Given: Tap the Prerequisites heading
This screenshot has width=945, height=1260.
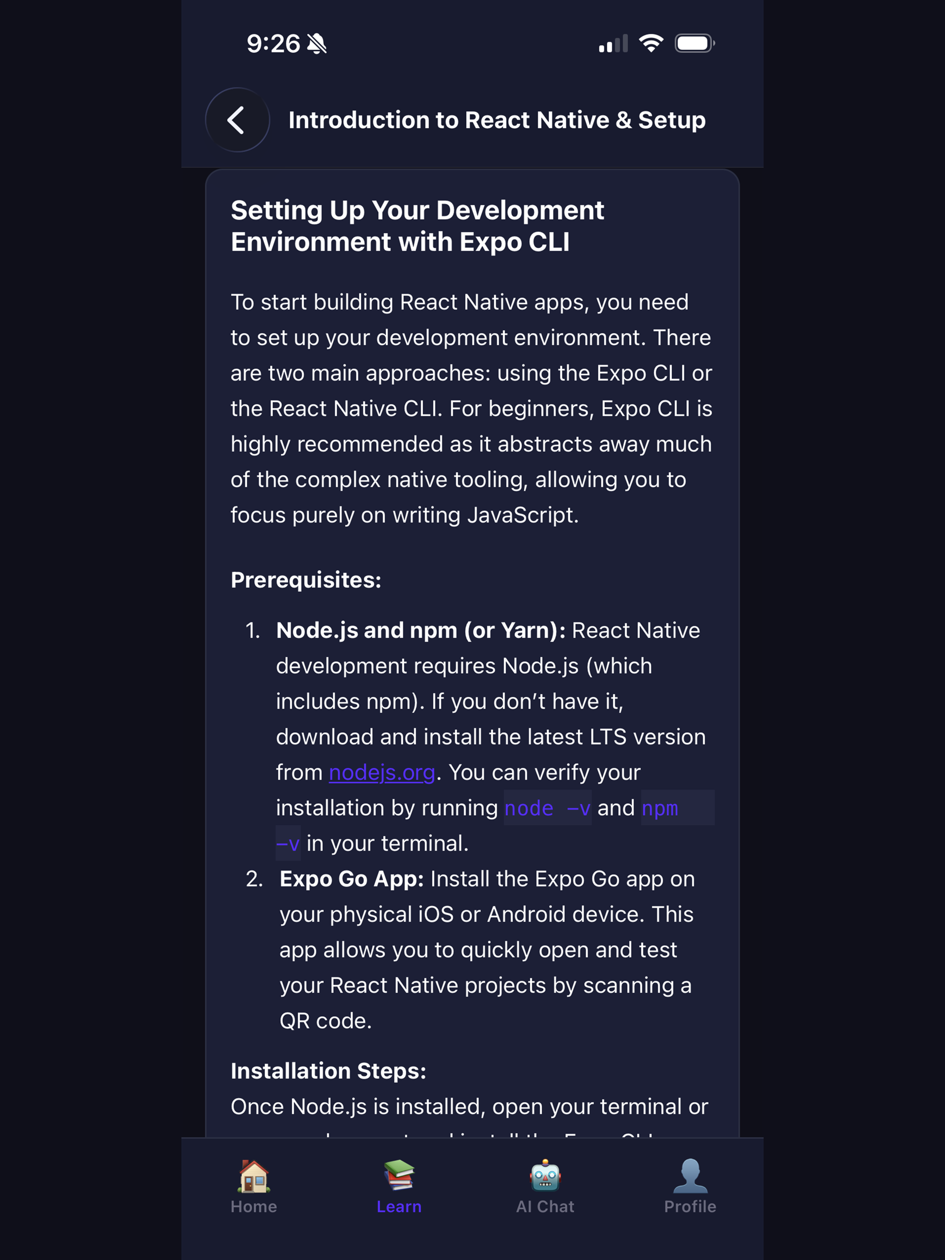Looking at the screenshot, I should tap(306, 580).
